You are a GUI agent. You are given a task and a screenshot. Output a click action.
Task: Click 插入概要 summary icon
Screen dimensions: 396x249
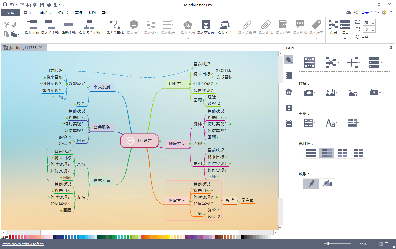click(x=168, y=25)
